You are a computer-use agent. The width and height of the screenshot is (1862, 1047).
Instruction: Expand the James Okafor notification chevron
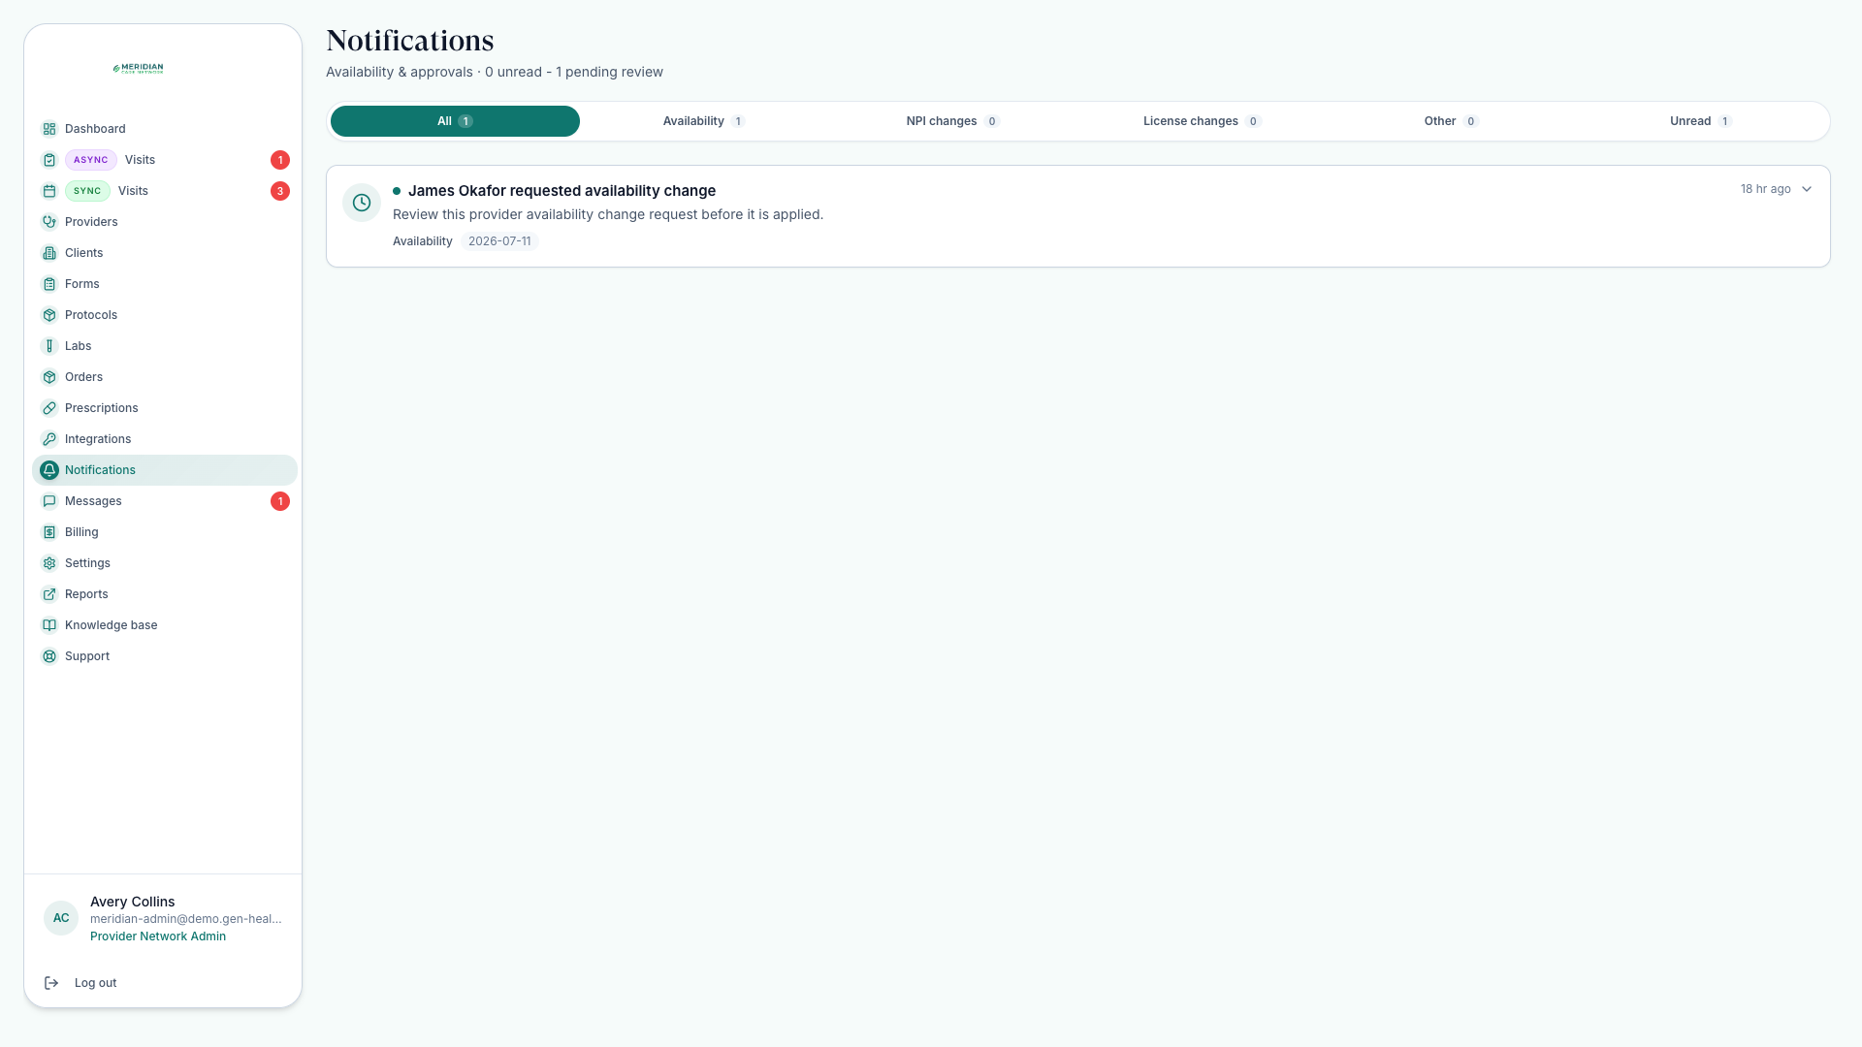tap(1807, 189)
